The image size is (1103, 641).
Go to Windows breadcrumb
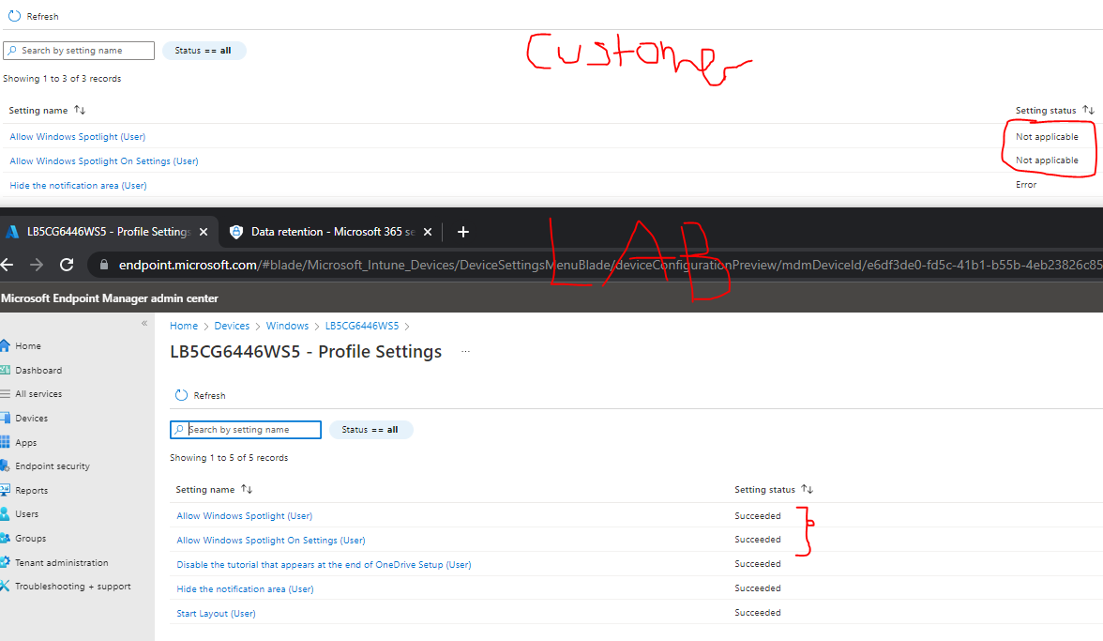(x=287, y=326)
